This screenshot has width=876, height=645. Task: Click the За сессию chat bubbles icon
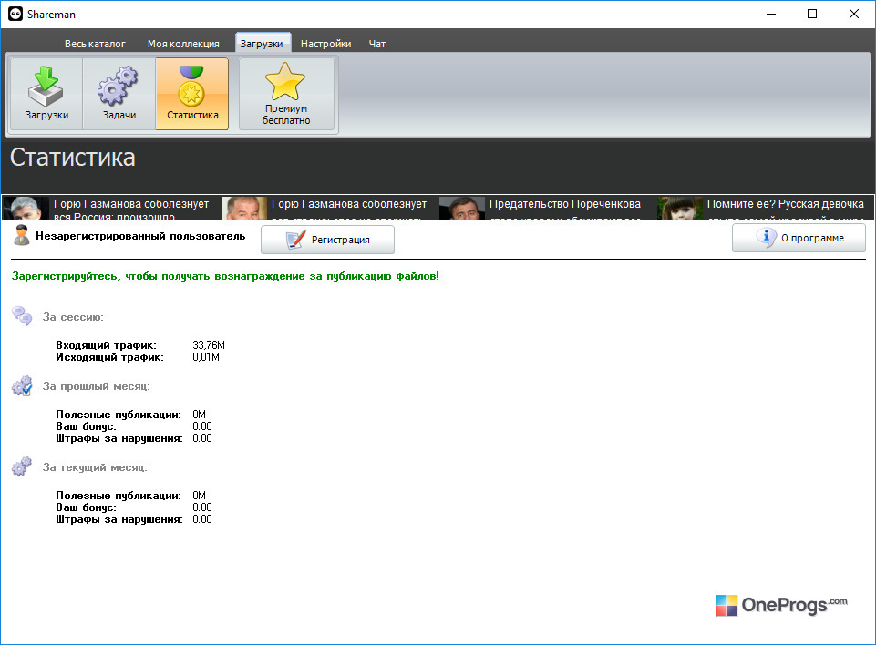pyautogui.click(x=23, y=316)
